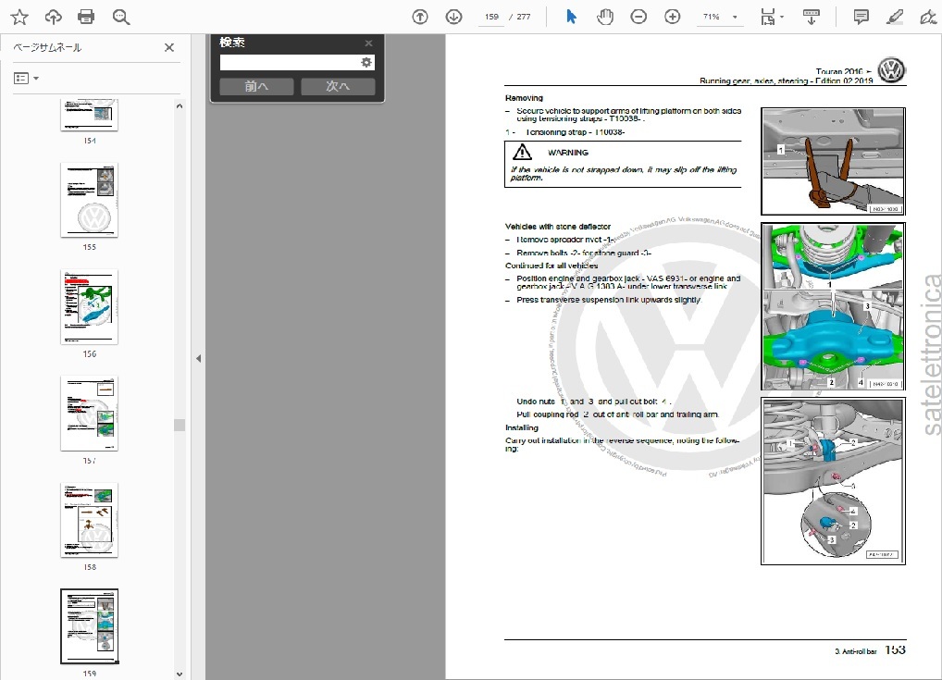Click the 前へ previous result button

pos(256,86)
